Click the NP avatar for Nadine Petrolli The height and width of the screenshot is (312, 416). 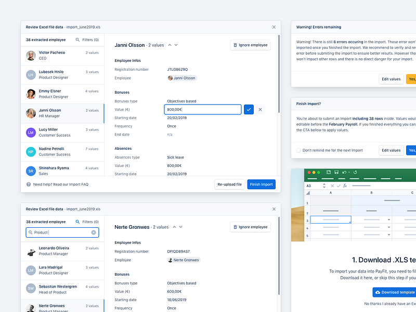click(31, 152)
